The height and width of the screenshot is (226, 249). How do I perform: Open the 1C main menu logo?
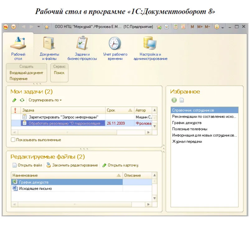pos(6,27)
